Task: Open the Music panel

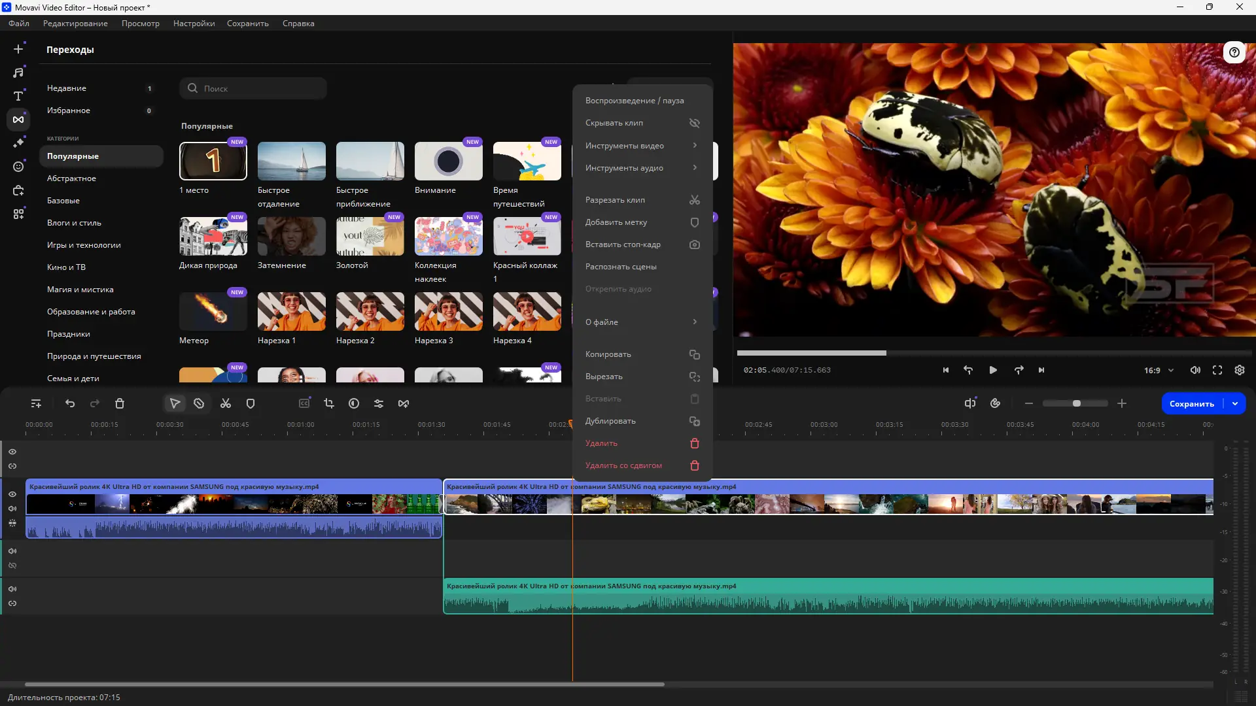Action: coord(18,72)
